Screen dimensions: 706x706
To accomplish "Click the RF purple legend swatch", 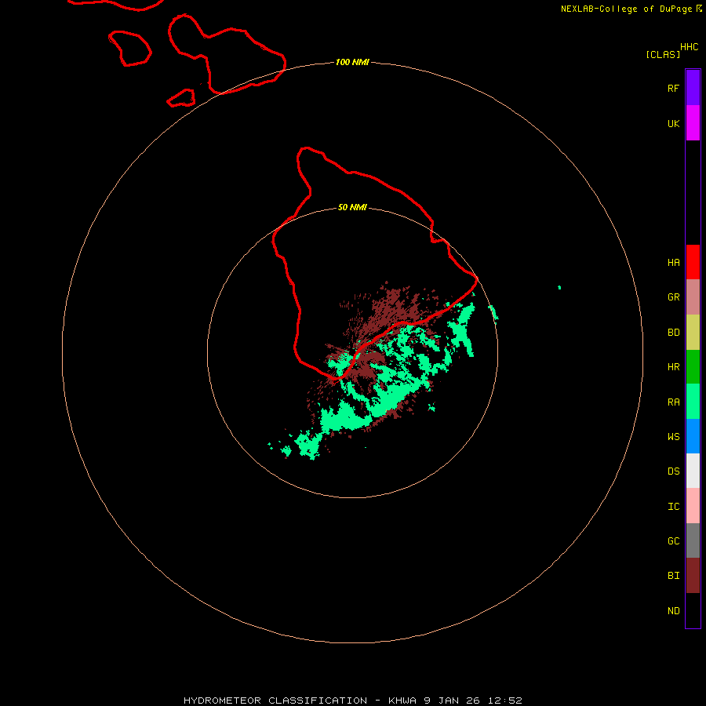I will pyautogui.click(x=693, y=88).
